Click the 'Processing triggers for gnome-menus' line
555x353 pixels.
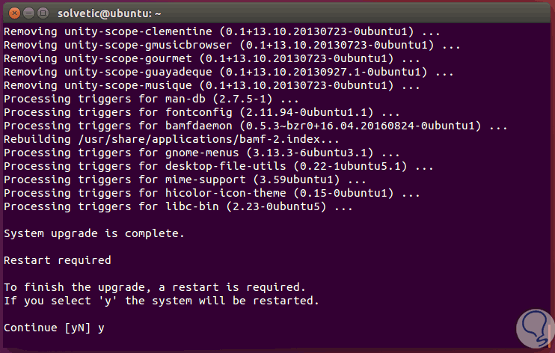[187, 153]
